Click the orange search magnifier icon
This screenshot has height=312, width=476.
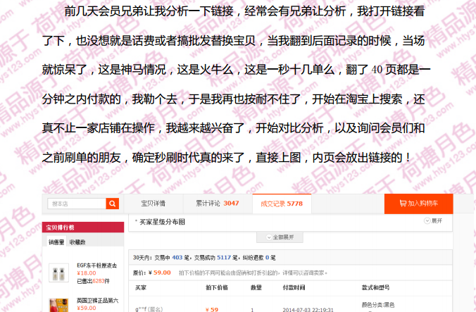[112, 204]
